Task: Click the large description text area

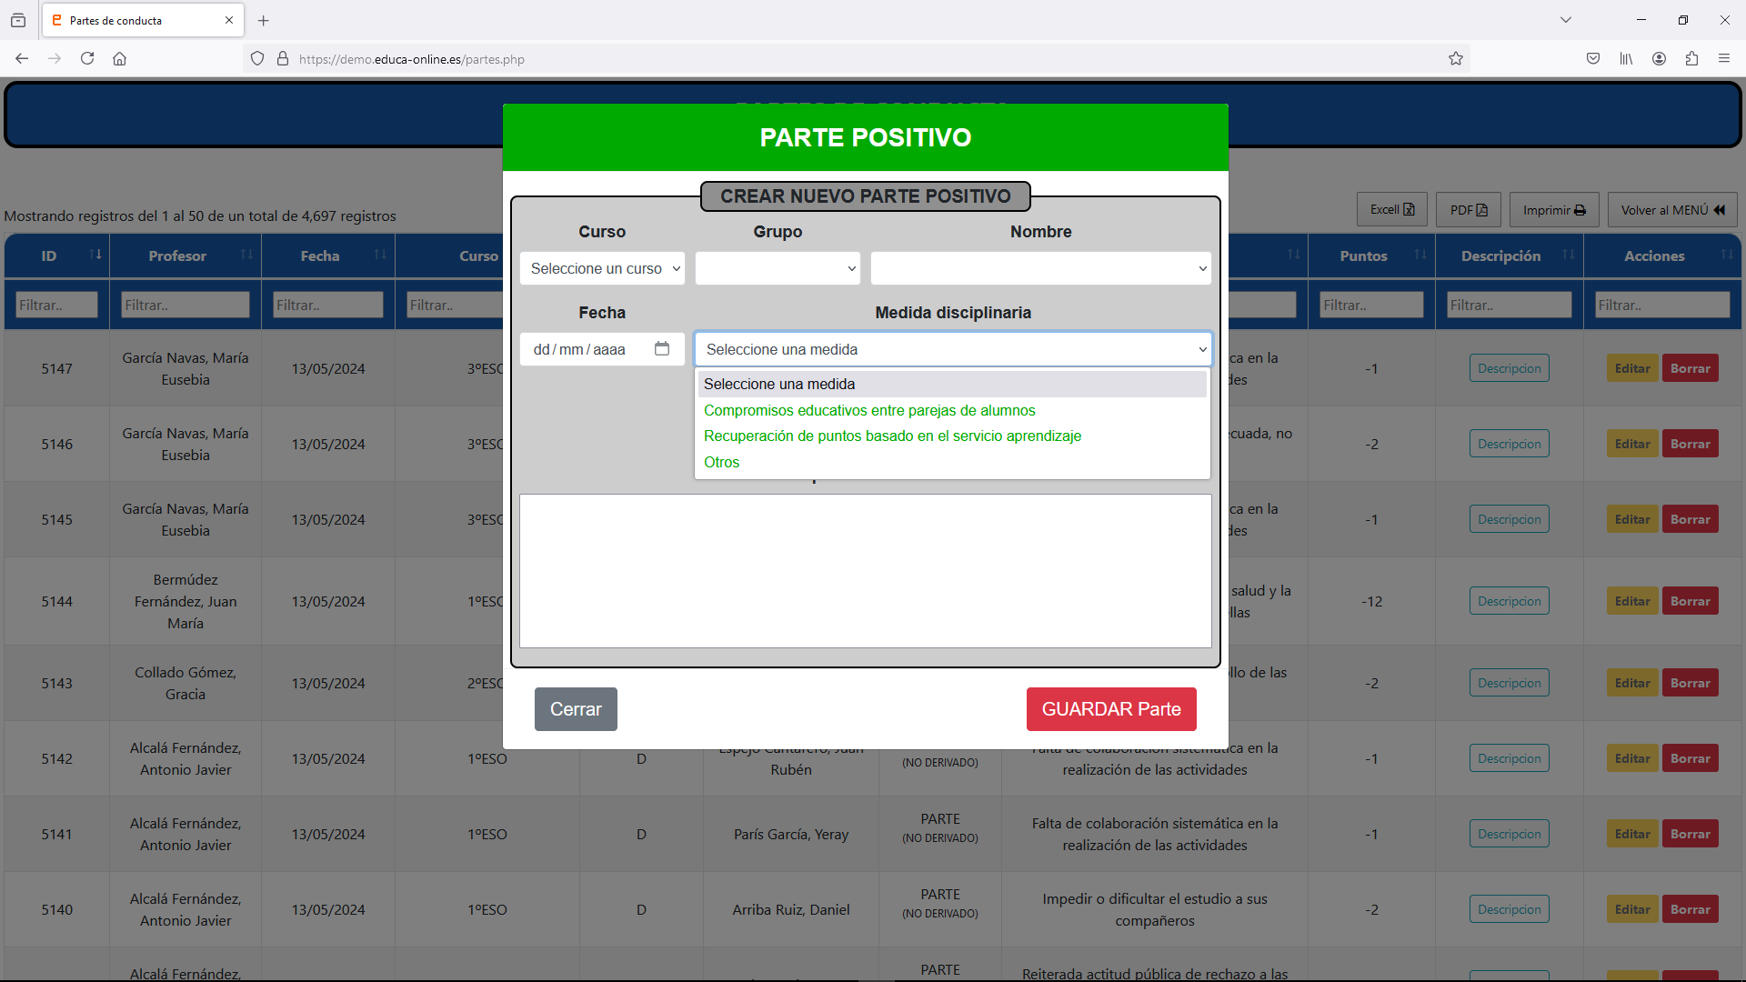Action: coord(865,571)
